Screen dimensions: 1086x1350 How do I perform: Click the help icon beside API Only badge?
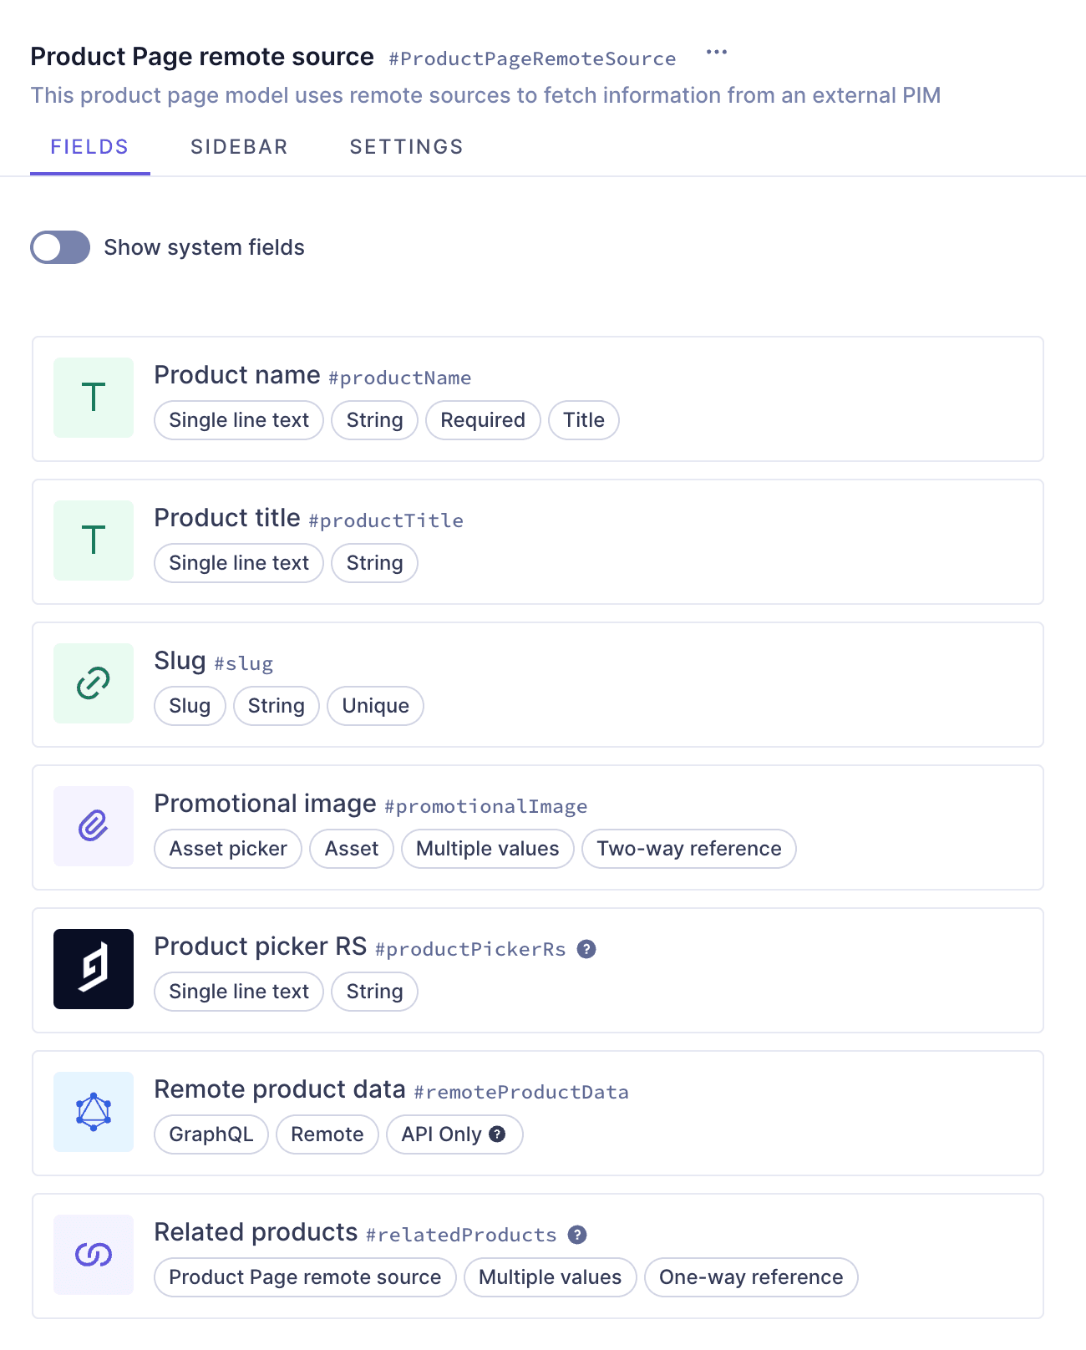click(497, 1134)
